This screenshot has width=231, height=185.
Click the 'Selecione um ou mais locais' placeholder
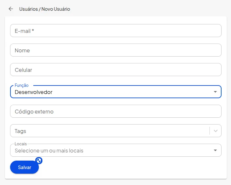pos(49,151)
